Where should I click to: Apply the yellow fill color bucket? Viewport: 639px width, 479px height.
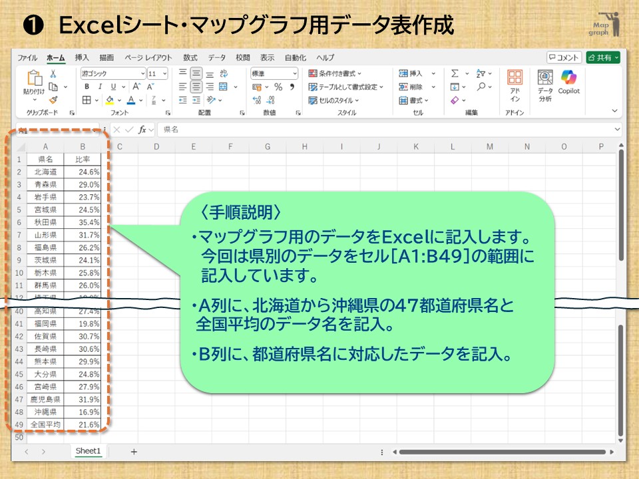point(110,100)
